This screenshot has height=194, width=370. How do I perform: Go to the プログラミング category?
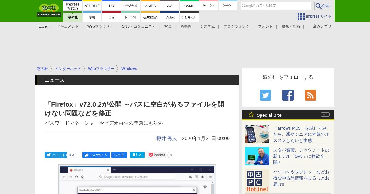(236, 26)
